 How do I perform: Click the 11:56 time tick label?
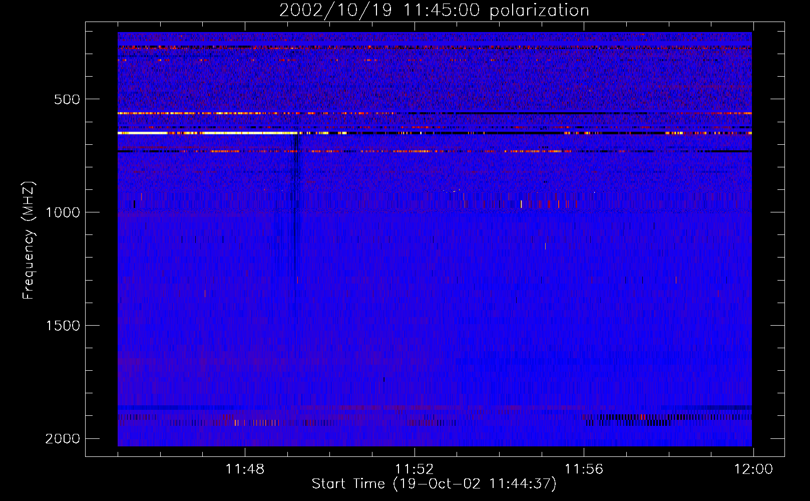[584, 469]
